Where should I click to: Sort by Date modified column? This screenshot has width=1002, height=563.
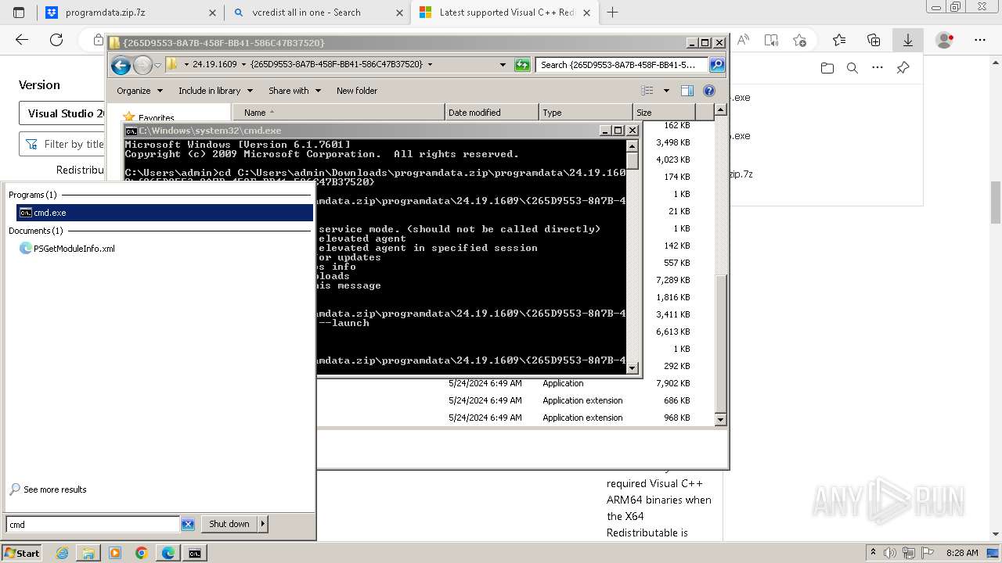click(x=492, y=113)
